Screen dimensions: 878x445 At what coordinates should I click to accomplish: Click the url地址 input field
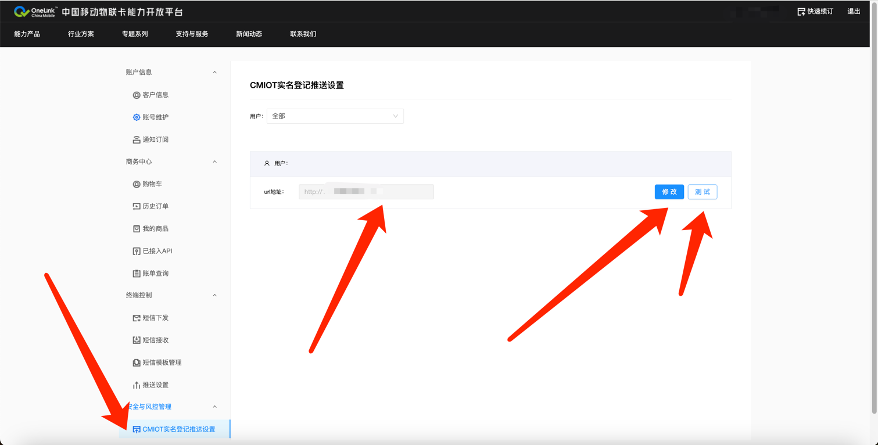366,192
